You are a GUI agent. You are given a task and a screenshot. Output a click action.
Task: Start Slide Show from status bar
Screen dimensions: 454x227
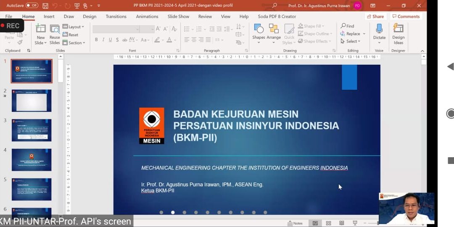(355, 223)
